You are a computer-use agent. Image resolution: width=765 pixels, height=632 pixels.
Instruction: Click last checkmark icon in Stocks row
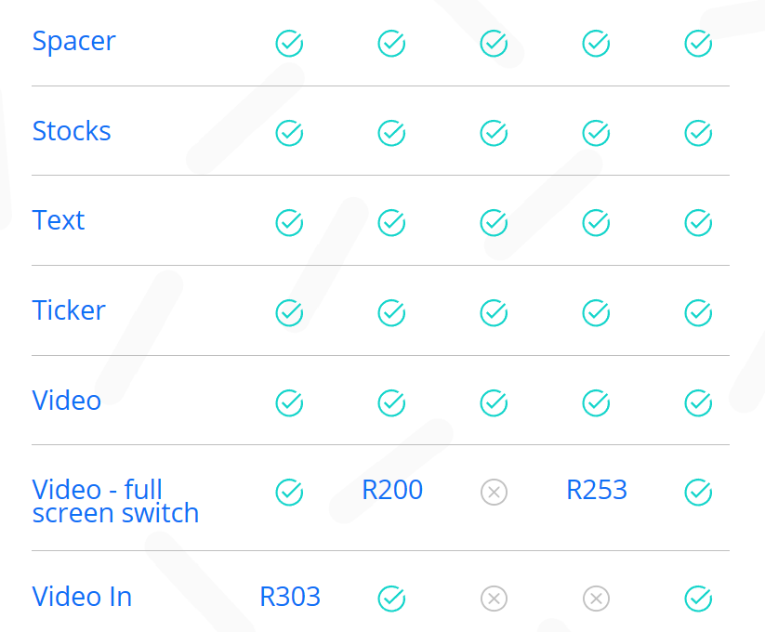click(698, 133)
